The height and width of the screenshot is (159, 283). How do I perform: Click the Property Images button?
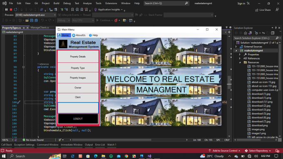[x=78, y=78]
